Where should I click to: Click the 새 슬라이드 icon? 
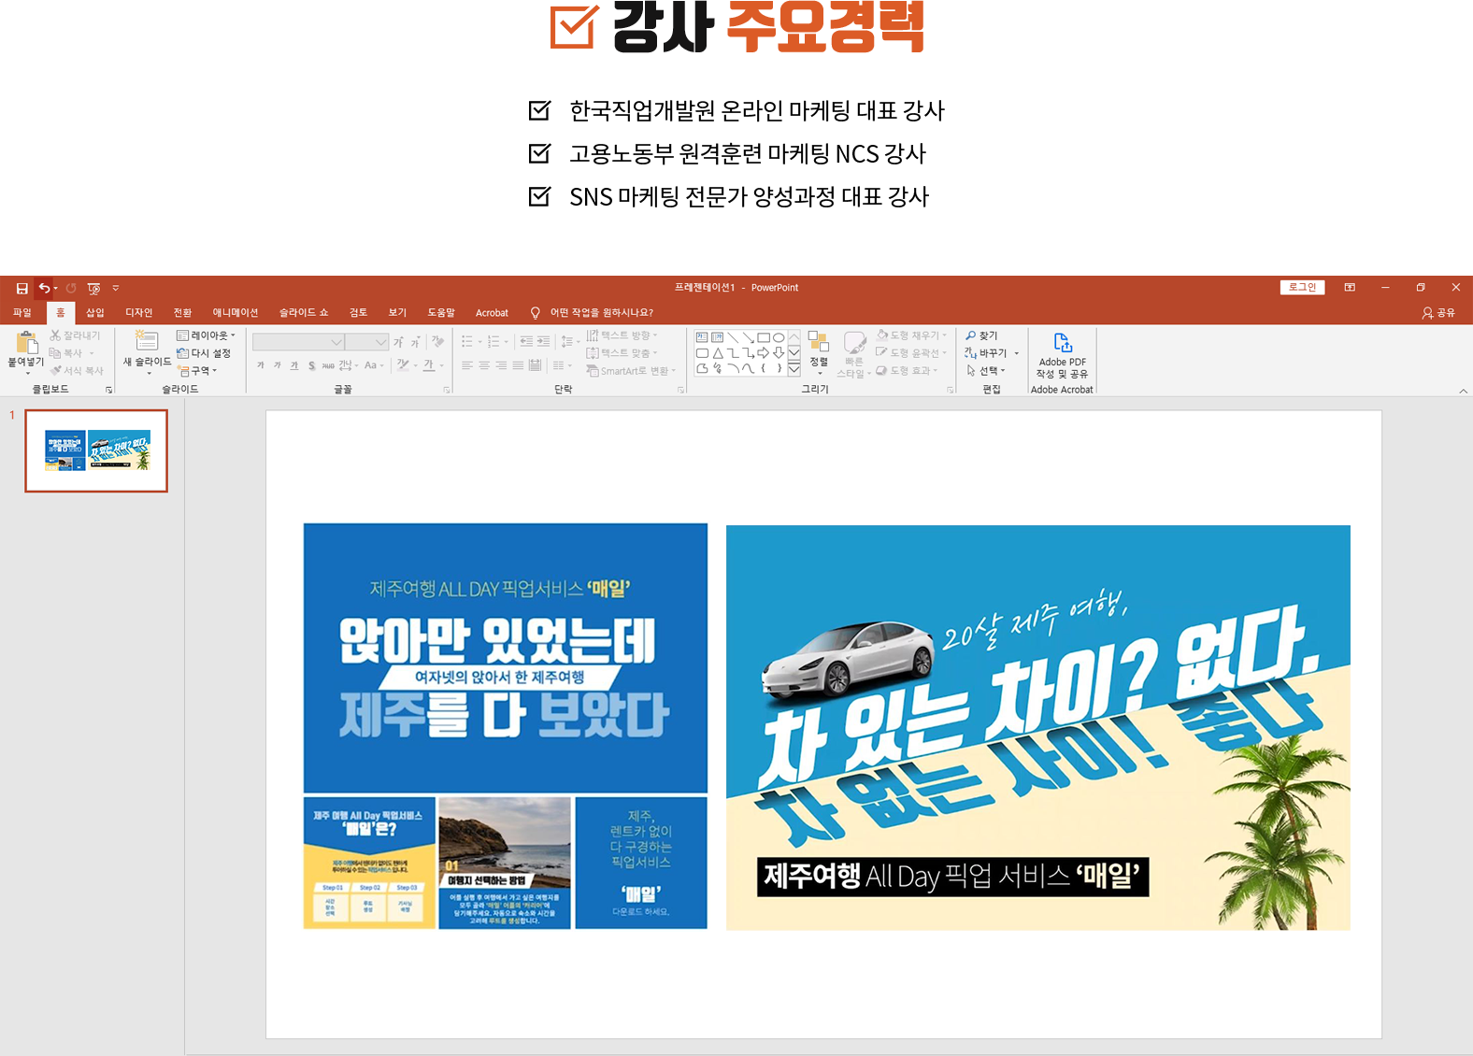pos(147,341)
